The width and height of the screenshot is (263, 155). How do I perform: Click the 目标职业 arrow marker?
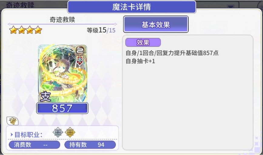tap(12, 135)
